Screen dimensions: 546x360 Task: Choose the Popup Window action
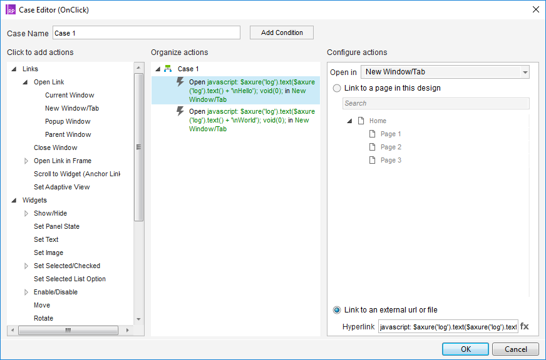[68, 121]
